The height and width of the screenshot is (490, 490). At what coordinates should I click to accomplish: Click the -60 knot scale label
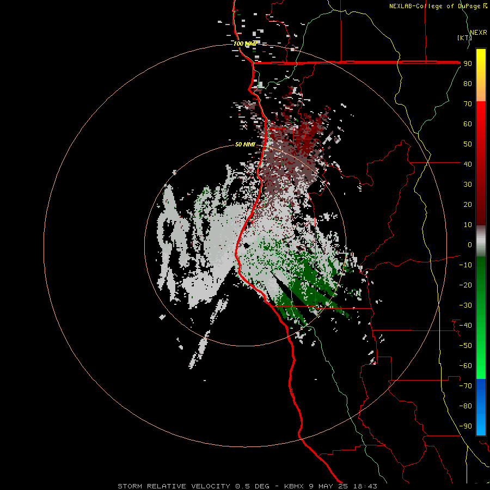[465, 366]
